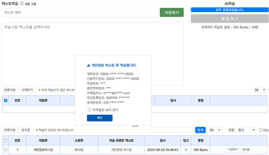Image resolution: width=269 pixels, height=155 pixels.
Task: Click the 수정하기 button in row 1
Action: (x=233, y=150)
